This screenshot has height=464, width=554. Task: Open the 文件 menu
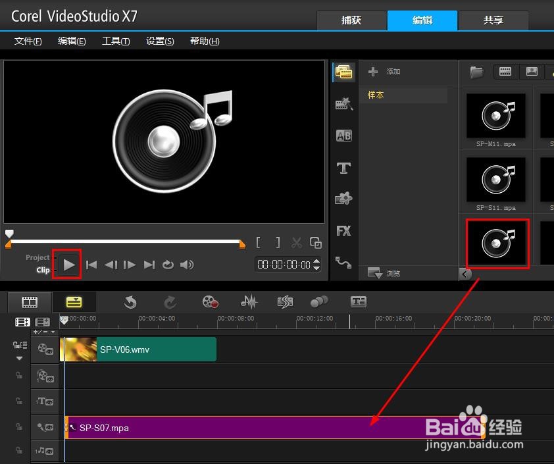(28, 41)
